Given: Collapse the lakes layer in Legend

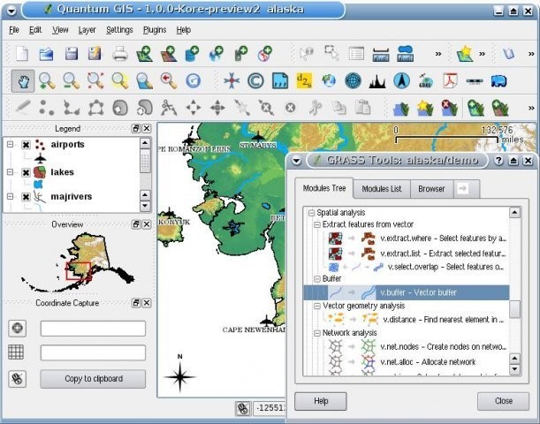Looking at the screenshot, I should pyautogui.click(x=10, y=171).
